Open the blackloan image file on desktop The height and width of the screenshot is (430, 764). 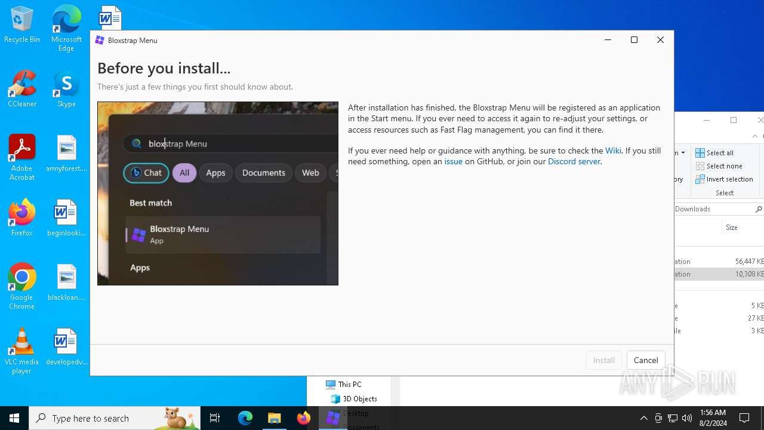coord(66,282)
